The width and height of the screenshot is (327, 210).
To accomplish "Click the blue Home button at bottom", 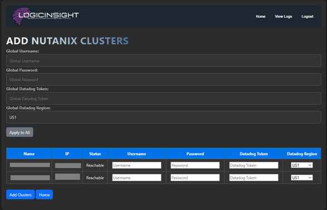I will coord(44,194).
